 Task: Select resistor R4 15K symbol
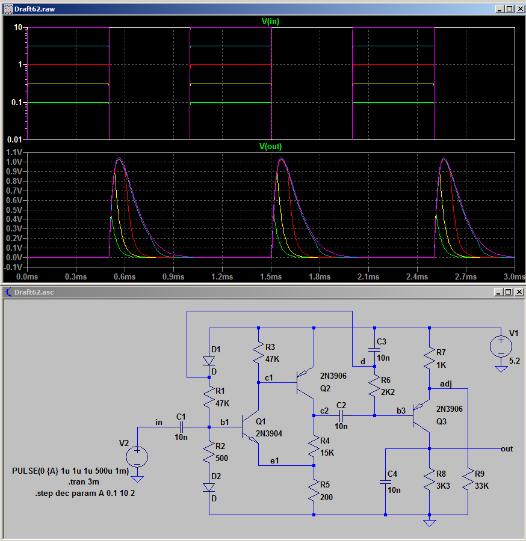(314, 447)
